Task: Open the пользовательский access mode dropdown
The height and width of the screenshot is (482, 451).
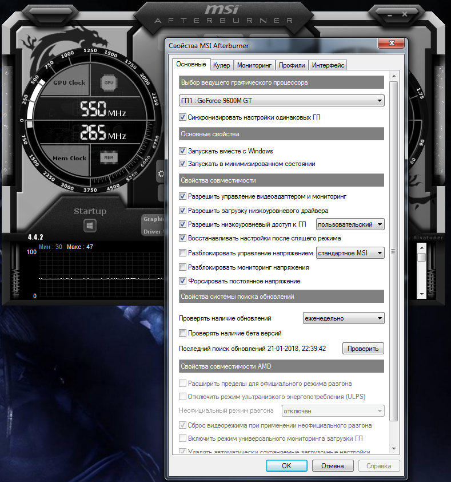Action: (x=350, y=224)
